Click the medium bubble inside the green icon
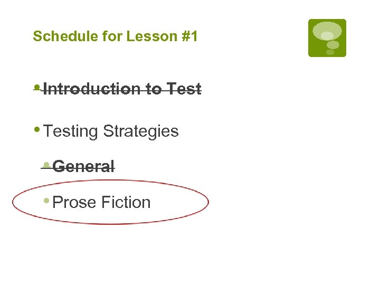380x285 pixels. pyautogui.click(x=332, y=45)
